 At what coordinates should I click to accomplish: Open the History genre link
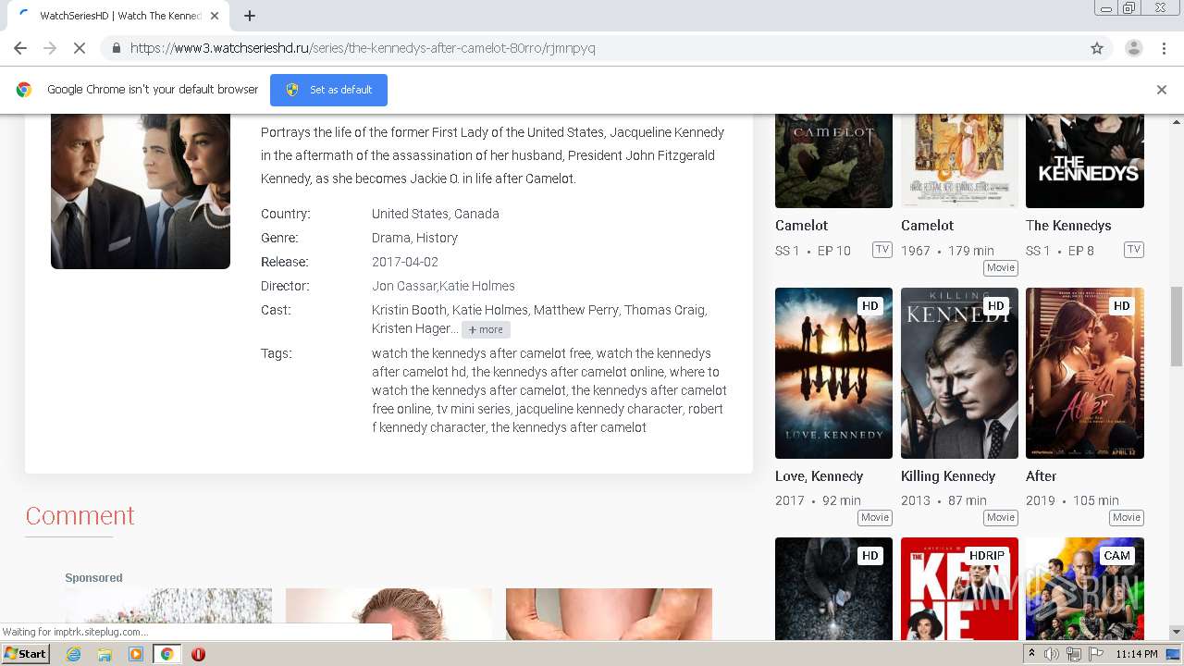[x=437, y=238]
